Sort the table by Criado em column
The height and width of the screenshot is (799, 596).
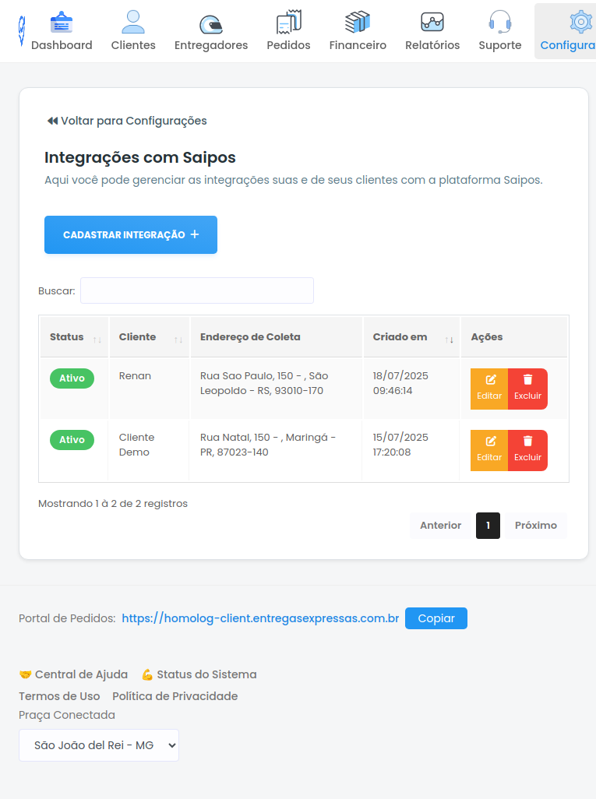point(400,336)
